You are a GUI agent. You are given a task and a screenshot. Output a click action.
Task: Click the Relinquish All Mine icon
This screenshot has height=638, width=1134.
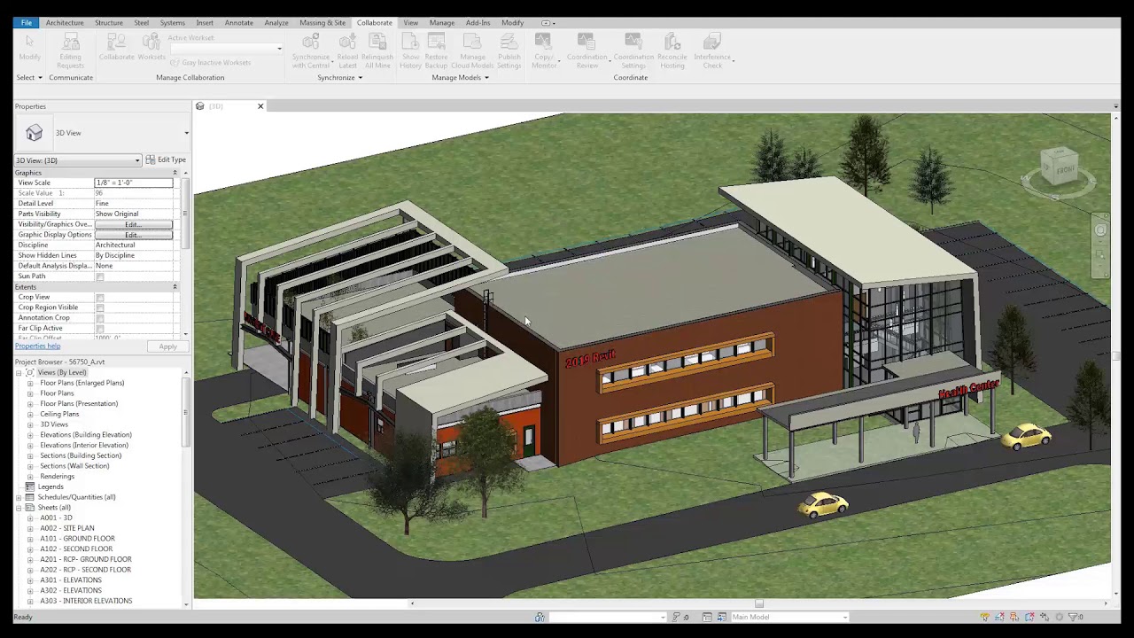pos(377,43)
